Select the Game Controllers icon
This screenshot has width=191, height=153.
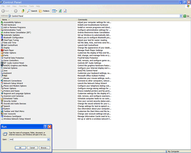click(2, 61)
